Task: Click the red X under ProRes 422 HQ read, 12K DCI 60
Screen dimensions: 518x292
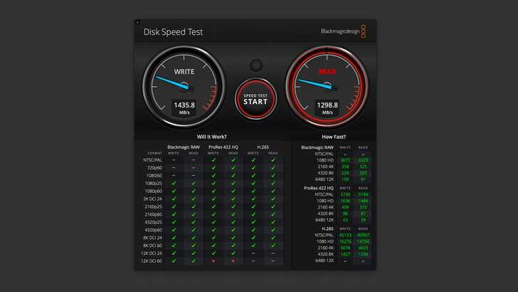Action: tap(233, 261)
